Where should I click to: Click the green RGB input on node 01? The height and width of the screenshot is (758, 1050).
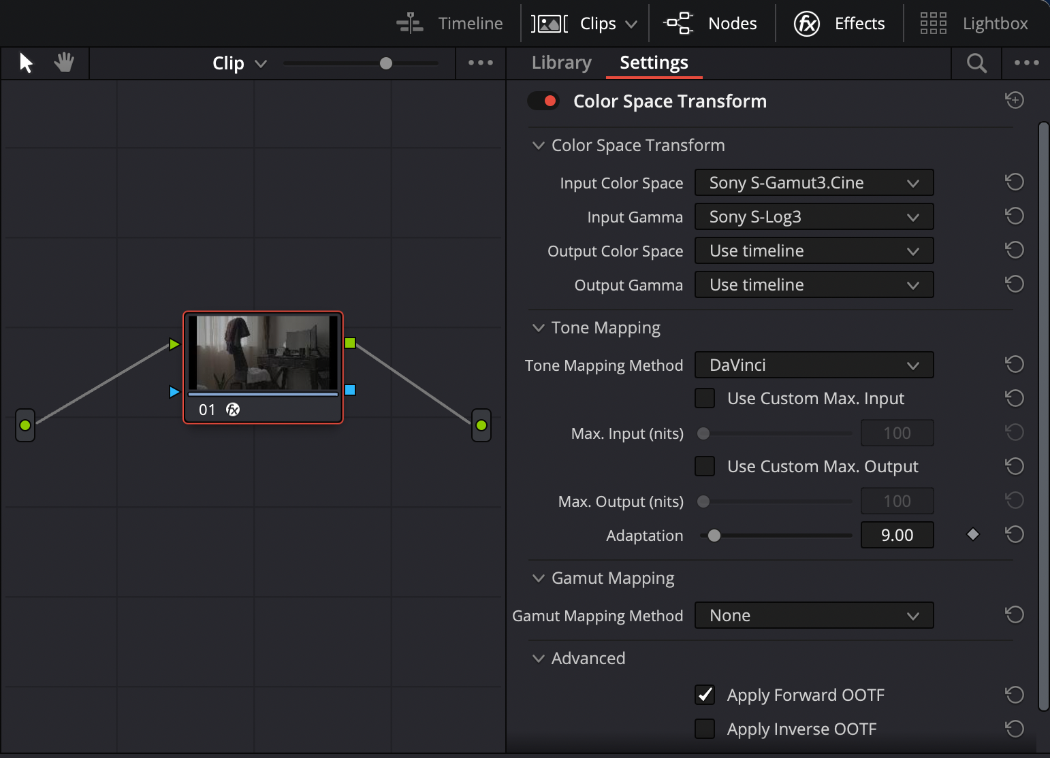pos(174,344)
